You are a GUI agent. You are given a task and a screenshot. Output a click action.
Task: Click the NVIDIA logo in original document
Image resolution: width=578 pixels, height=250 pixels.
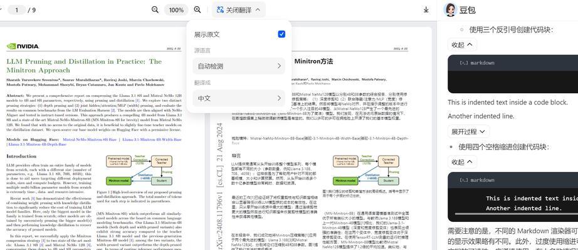pos(23,46)
